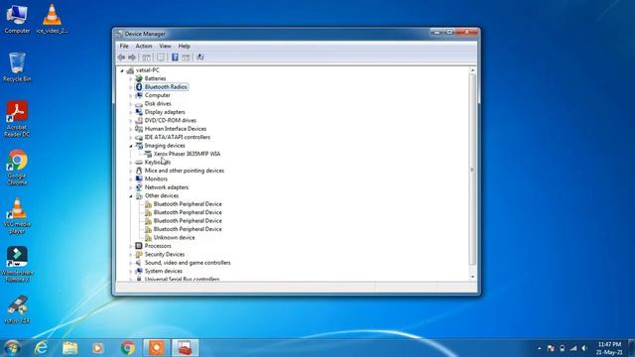Select the Computer category label in tree

point(158,95)
